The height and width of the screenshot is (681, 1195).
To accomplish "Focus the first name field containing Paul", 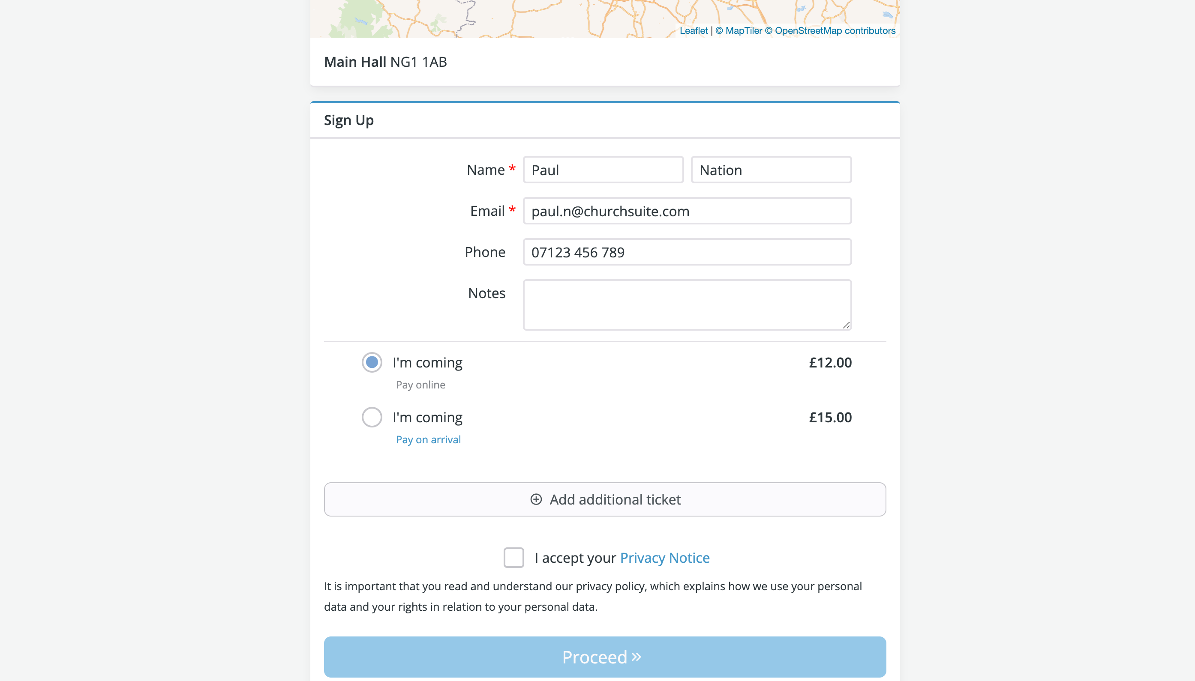I will (603, 170).
